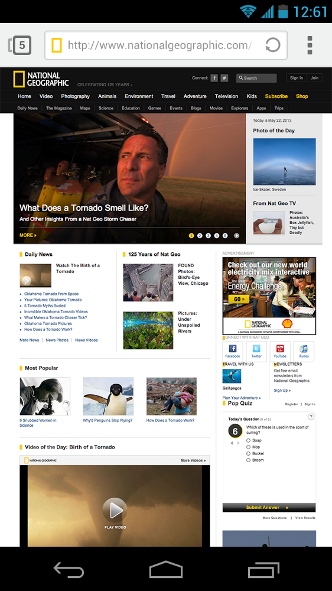Jump to carousel slide 3 dot
Screen dimensions: 332x591
coord(208,236)
